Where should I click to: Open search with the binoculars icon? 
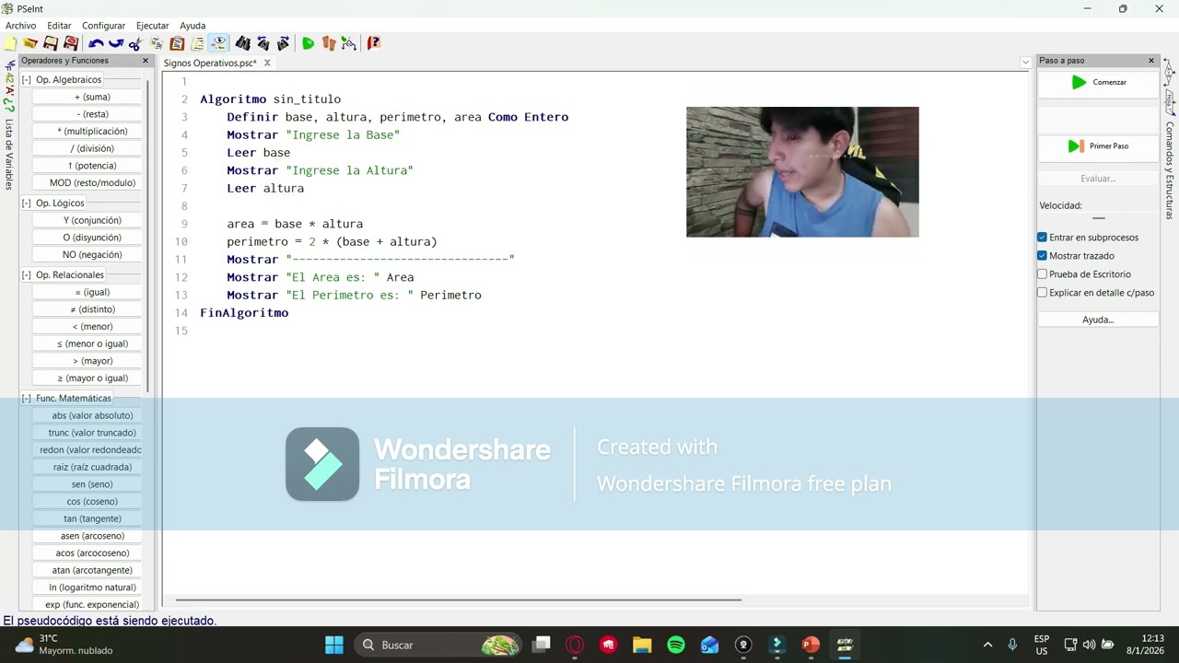coord(243,43)
